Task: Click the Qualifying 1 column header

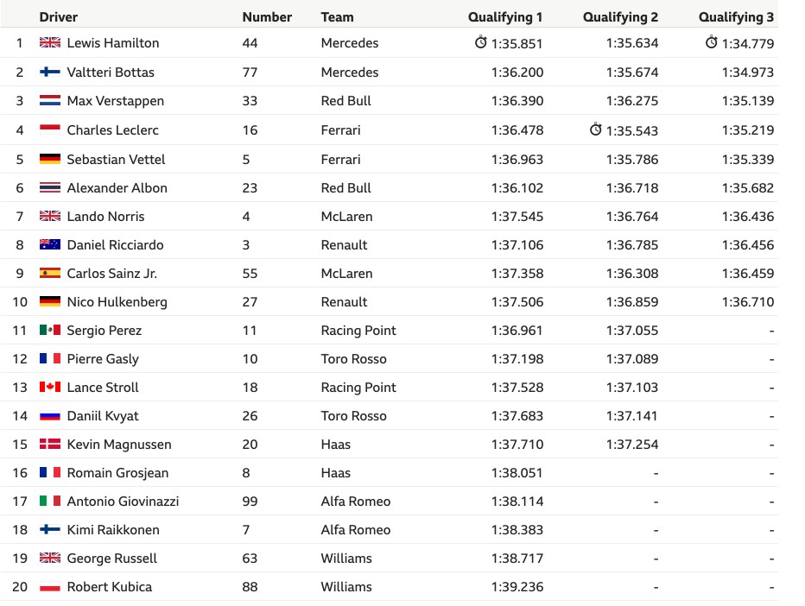Action: click(x=505, y=17)
